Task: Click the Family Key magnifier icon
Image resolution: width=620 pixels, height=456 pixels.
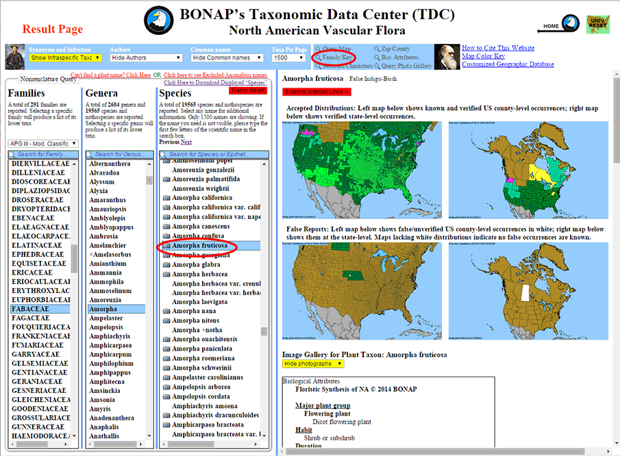Action: (318, 58)
